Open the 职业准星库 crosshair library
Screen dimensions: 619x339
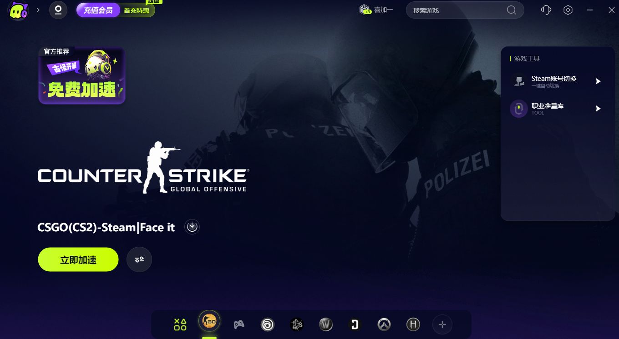[548, 109]
